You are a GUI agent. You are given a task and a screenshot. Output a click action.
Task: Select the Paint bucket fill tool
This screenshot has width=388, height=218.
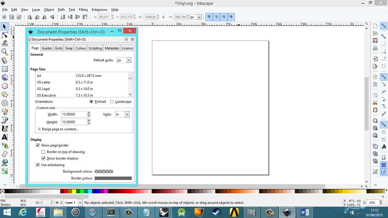(5, 163)
